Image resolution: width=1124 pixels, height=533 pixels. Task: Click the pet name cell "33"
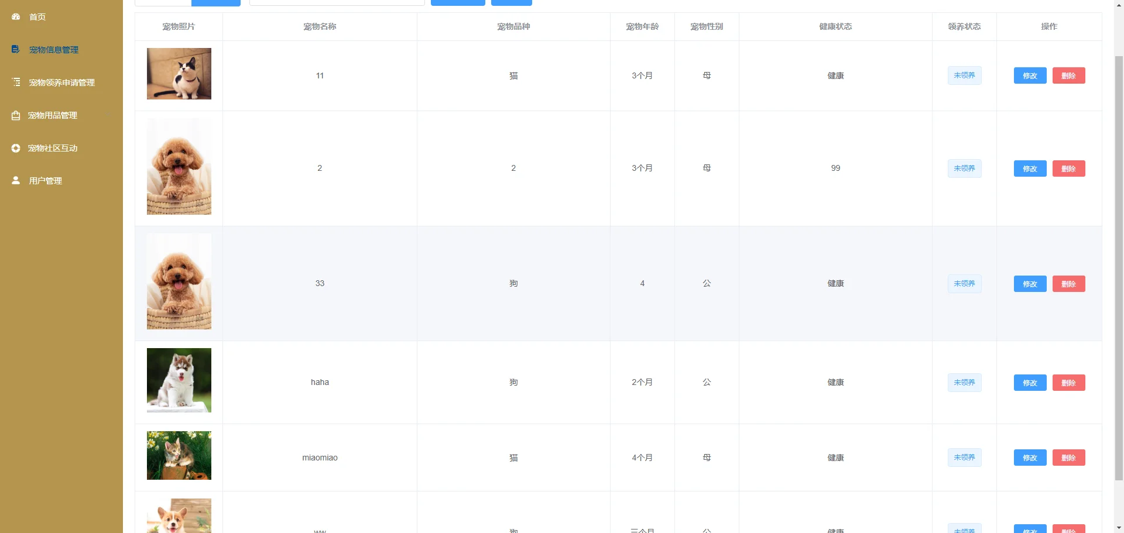pos(320,283)
